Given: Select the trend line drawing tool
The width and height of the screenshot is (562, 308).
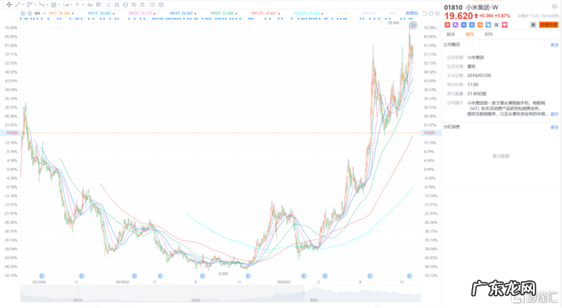Looking at the screenshot, I should coord(18,5).
